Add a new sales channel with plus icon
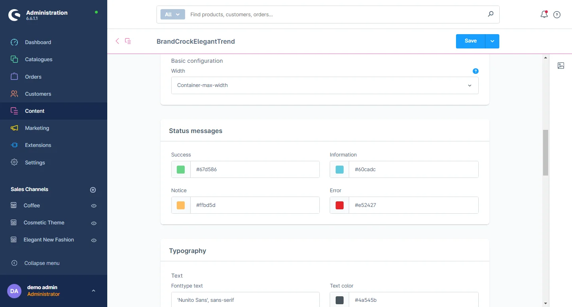The height and width of the screenshot is (307, 572). click(93, 190)
